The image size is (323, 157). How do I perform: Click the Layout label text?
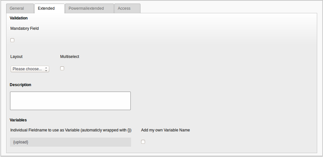(x=17, y=57)
